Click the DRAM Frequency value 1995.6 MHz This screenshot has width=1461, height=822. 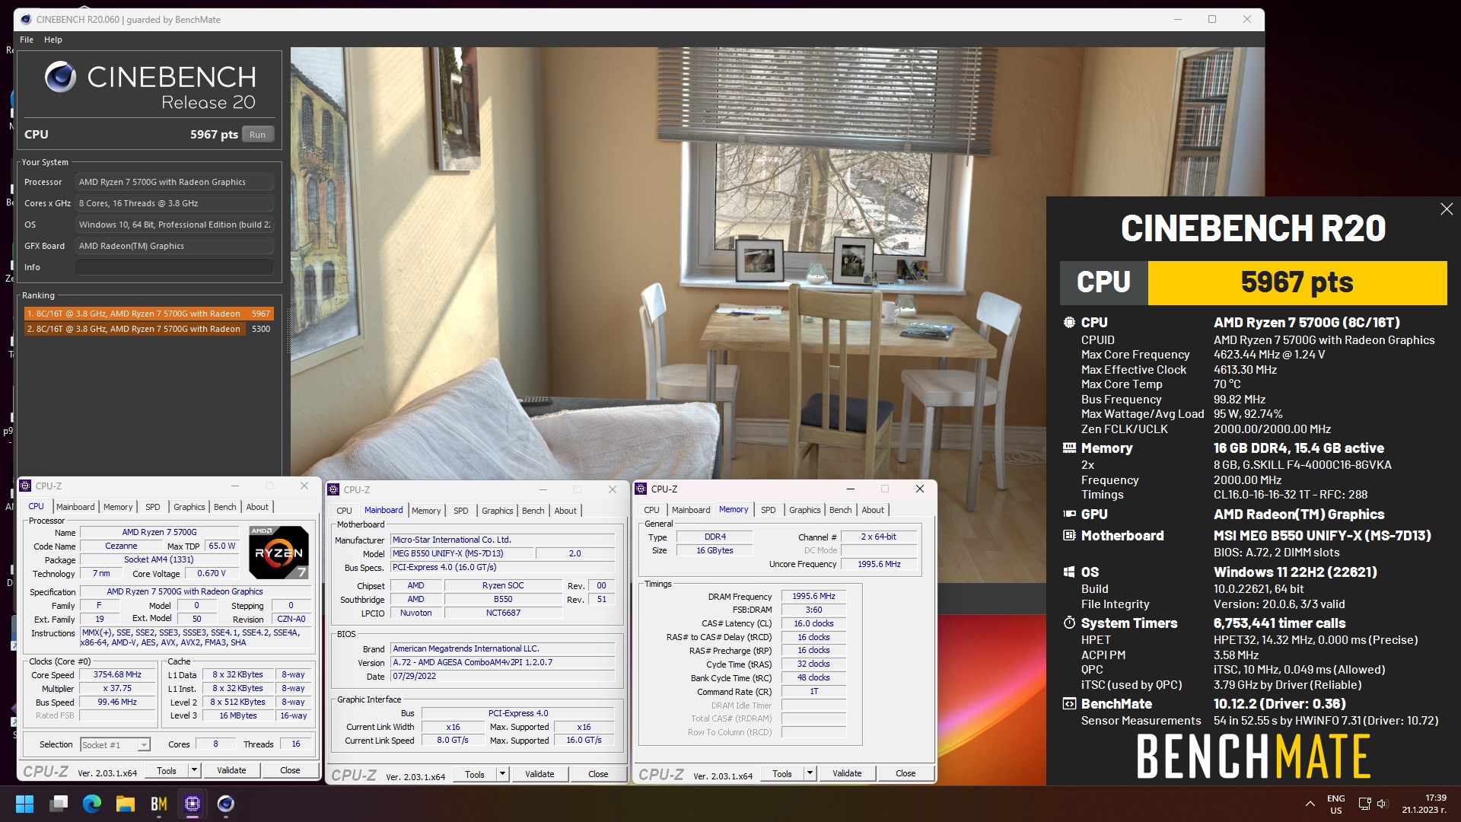813,597
